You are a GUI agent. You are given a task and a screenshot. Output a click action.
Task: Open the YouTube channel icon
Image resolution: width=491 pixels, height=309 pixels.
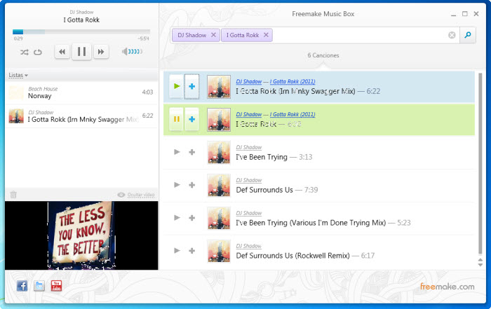pyautogui.click(x=56, y=286)
